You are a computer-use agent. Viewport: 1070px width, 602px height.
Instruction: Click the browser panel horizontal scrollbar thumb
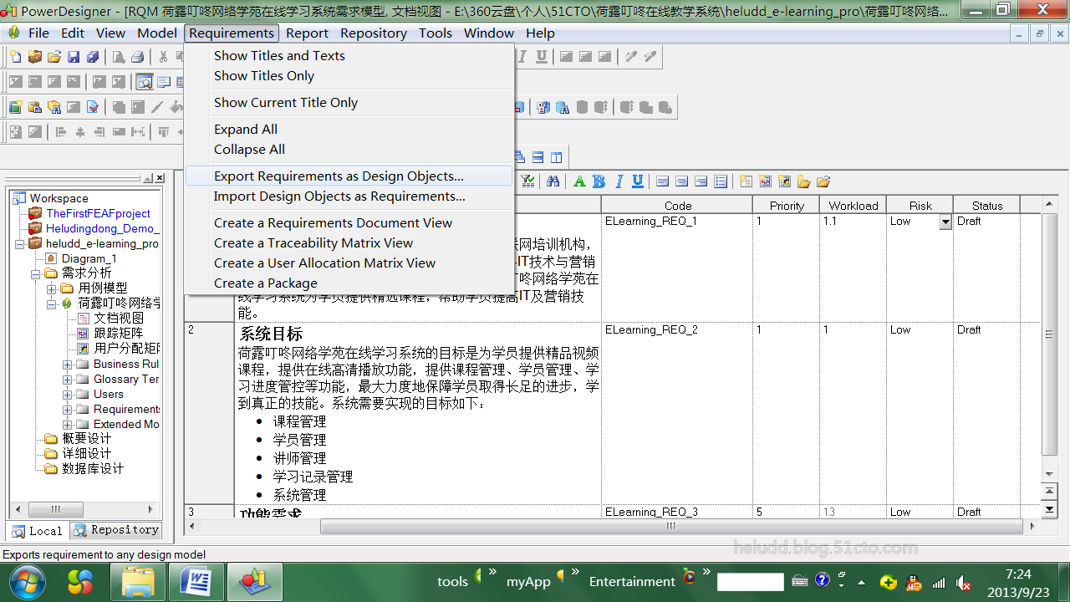click(x=55, y=509)
